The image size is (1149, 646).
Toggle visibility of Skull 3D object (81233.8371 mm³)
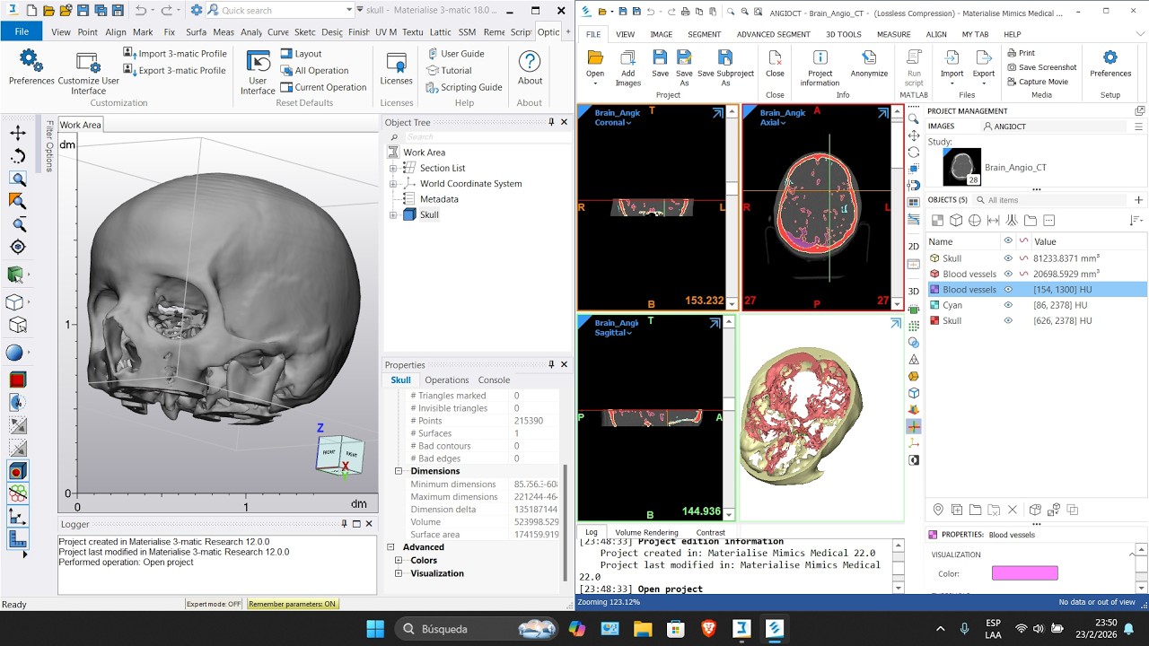(1008, 258)
